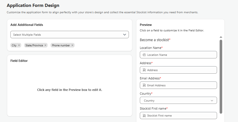This screenshot has height=122, width=238.
Task: Remove the City field tag
Action: [19, 45]
